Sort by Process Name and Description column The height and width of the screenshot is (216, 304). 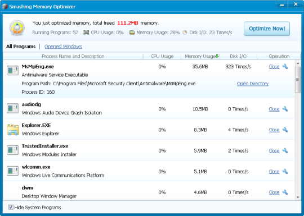(x=73, y=57)
